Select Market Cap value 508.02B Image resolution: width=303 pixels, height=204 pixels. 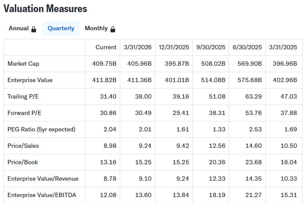(x=214, y=64)
